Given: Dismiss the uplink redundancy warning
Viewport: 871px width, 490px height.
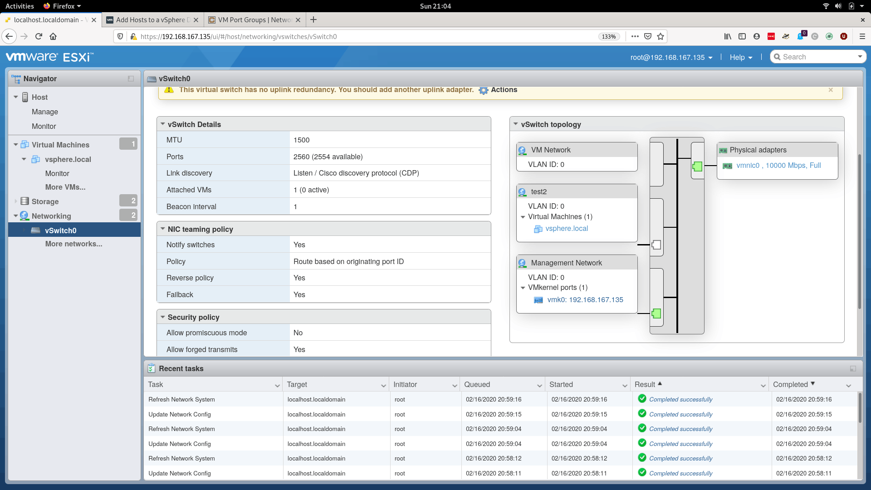Looking at the screenshot, I should (x=831, y=90).
